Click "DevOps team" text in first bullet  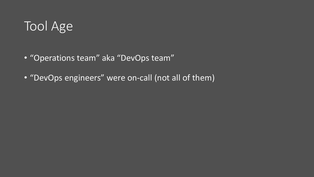click(x=146, y=58)
